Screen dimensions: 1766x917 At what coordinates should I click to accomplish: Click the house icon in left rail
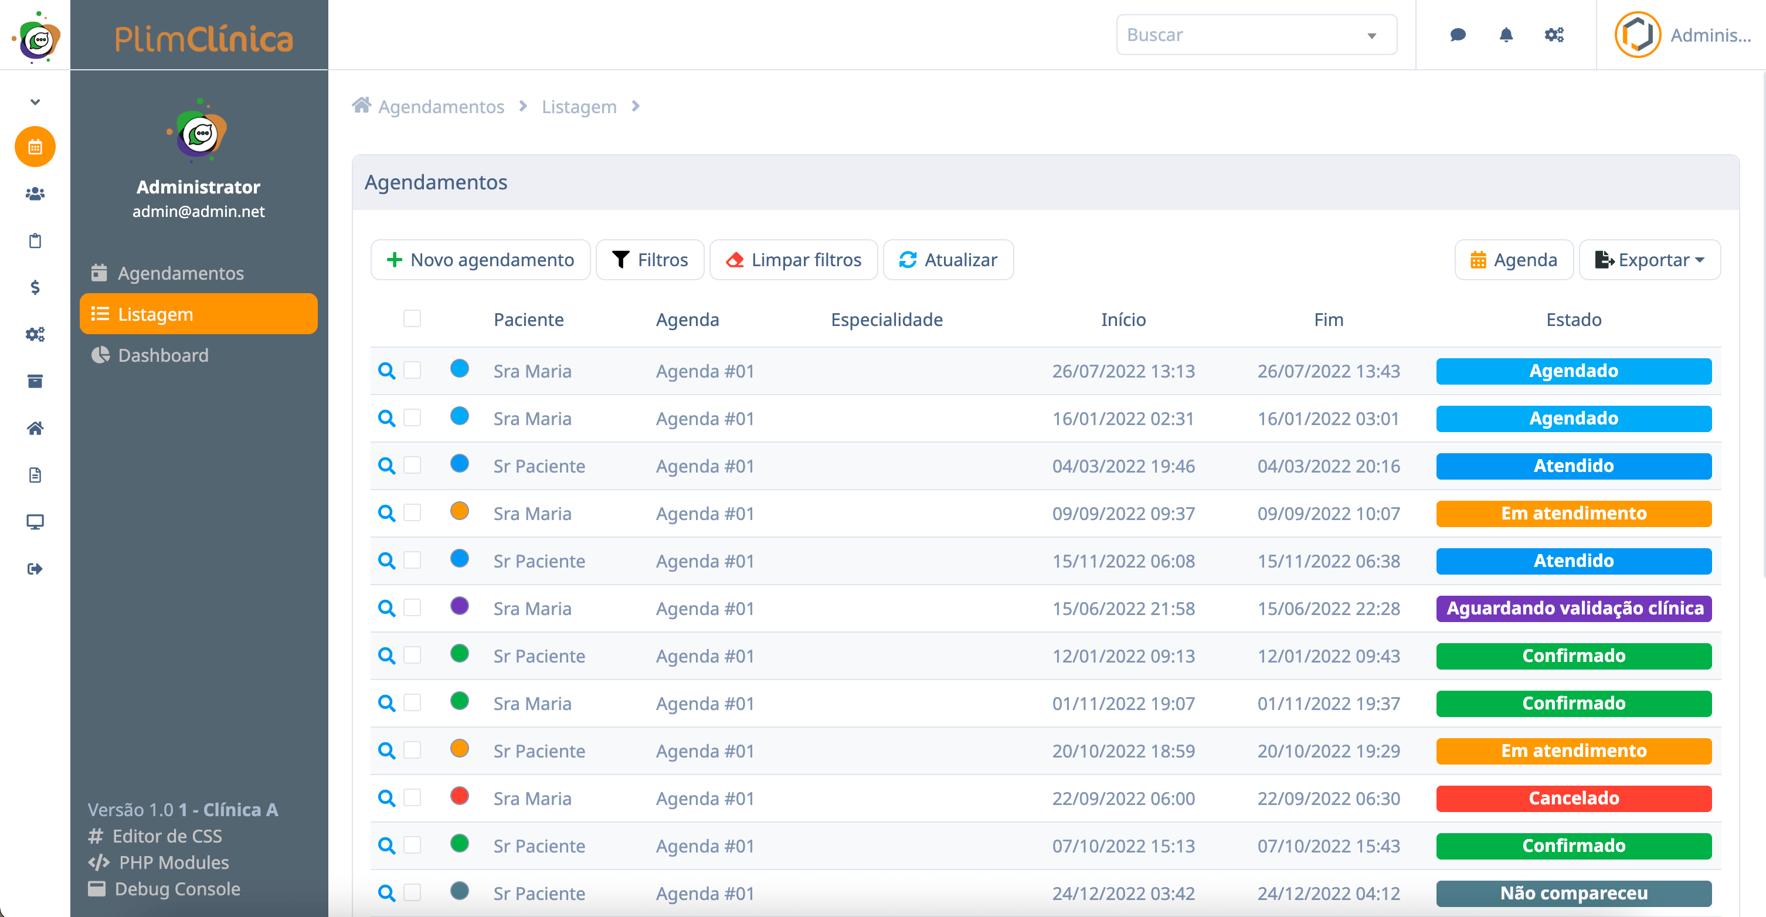coord(35,429)
